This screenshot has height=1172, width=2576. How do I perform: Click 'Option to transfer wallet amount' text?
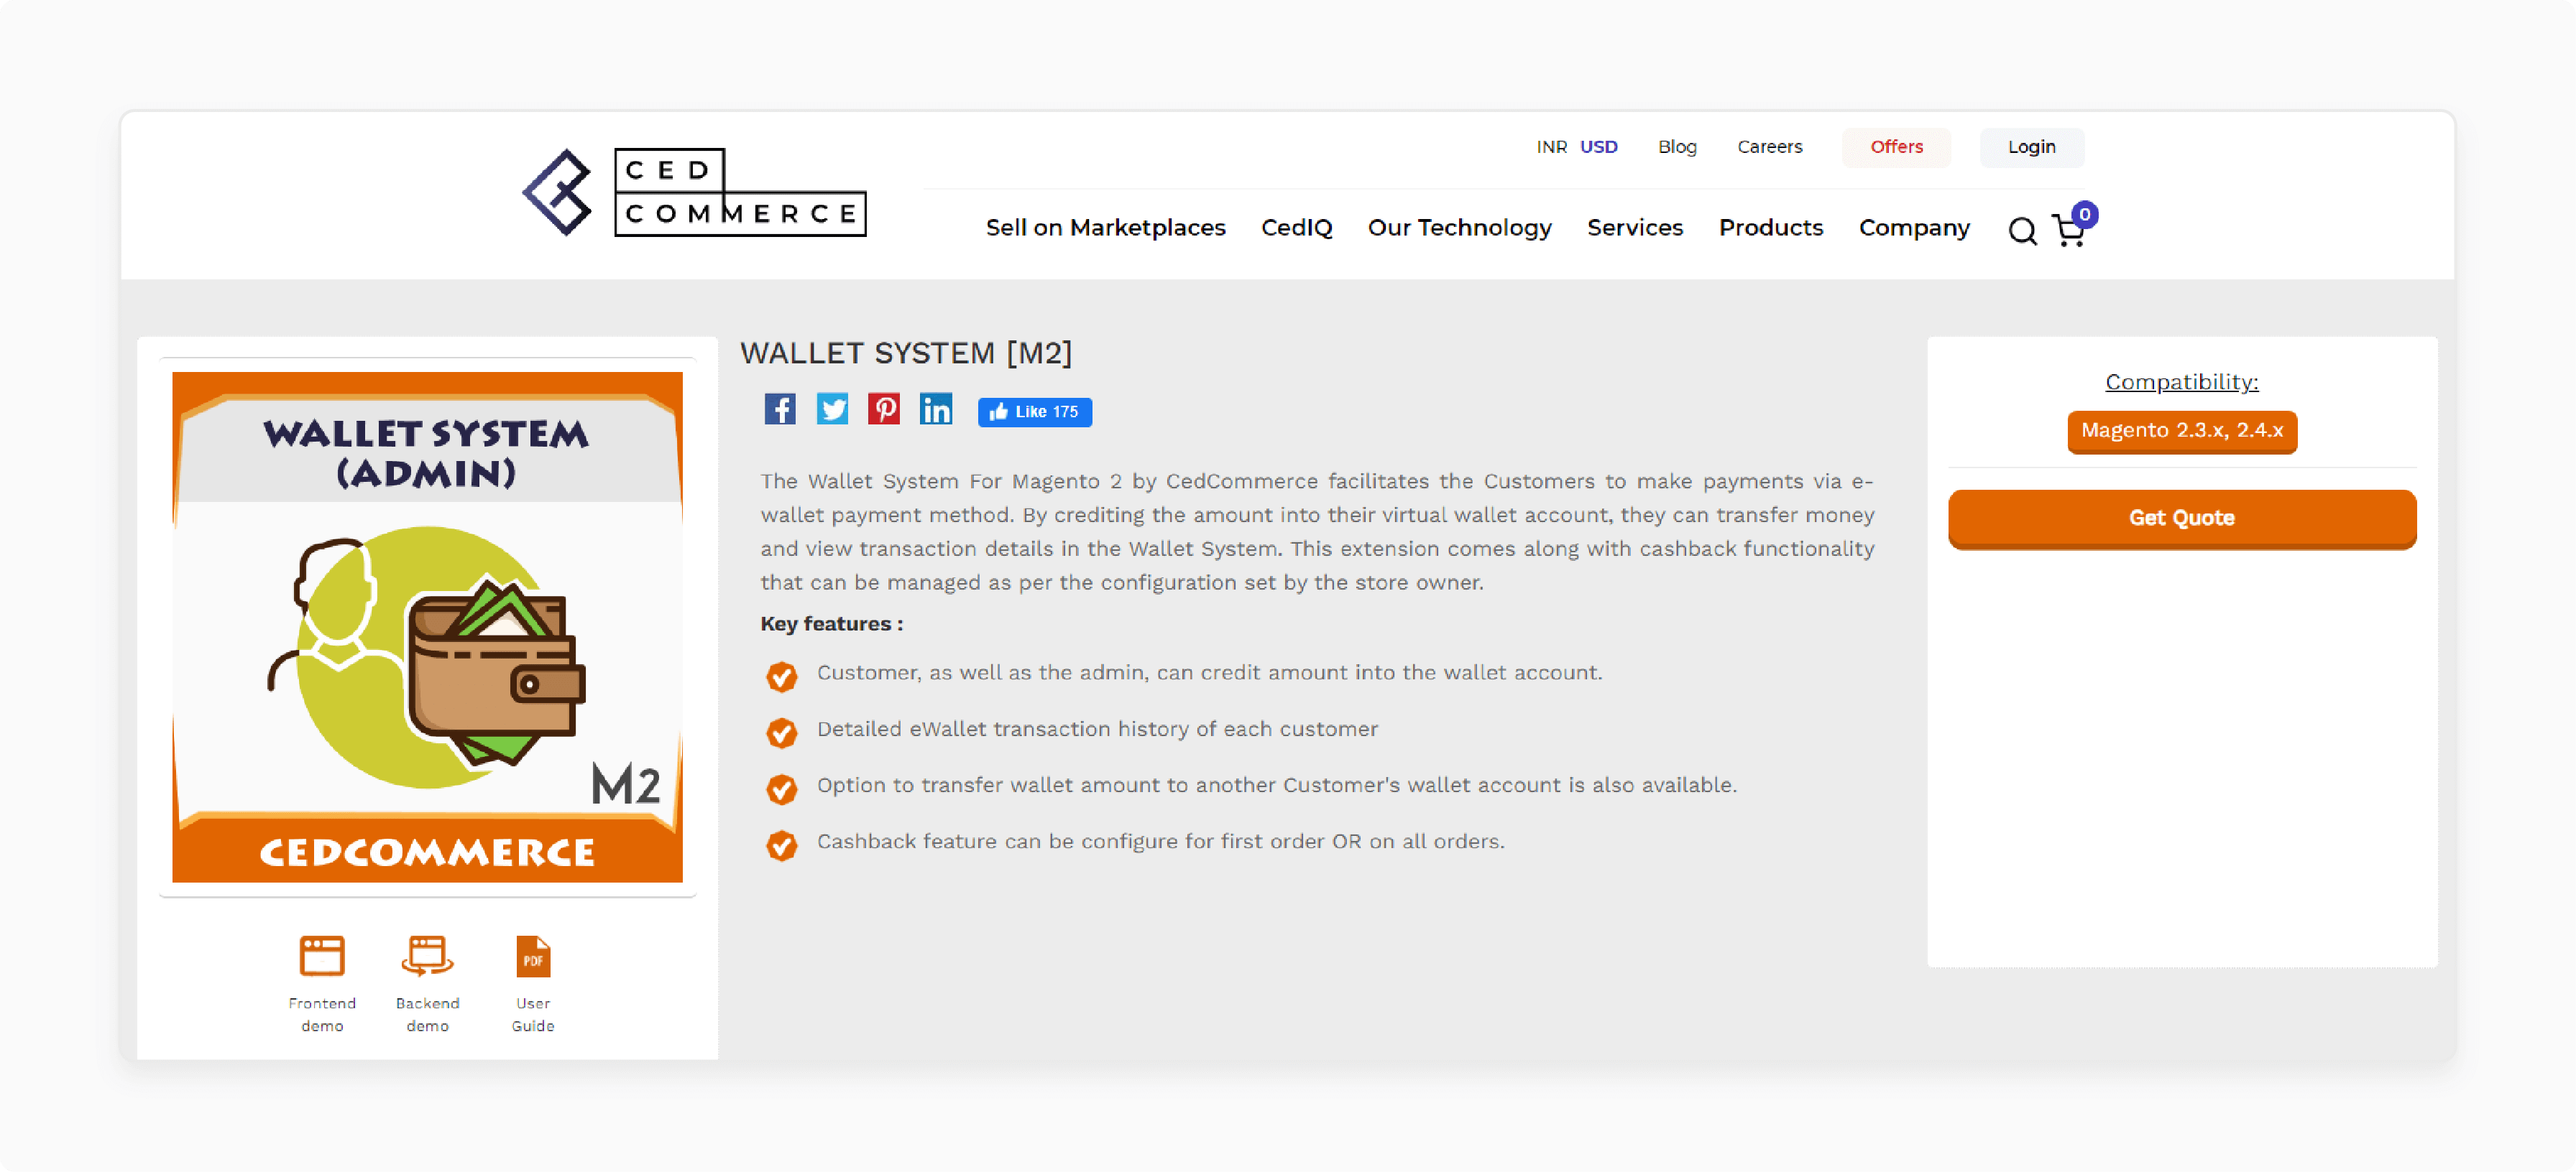click(x=1276, y=786)
